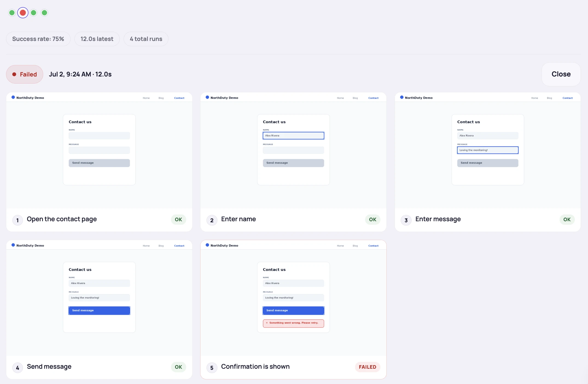Select the fourth green run status dot
Viewport: 588px width, 384px height.
tap(44, 13)
